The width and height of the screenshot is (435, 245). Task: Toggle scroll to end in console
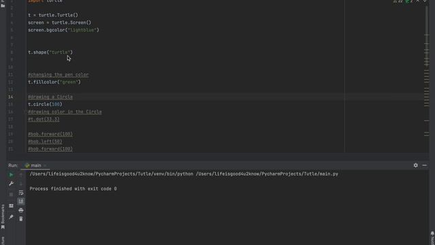[x=21, y=201]
